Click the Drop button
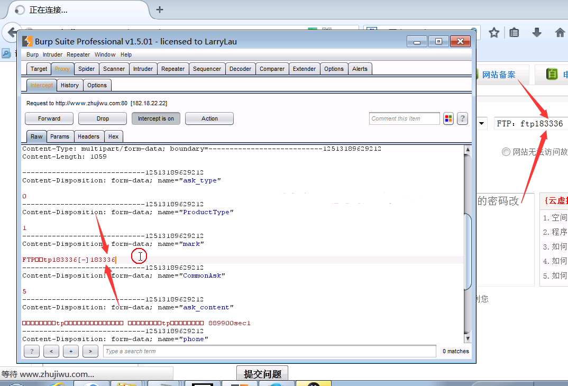The height and width of the screenshot is (386, 568). [103, 118]
